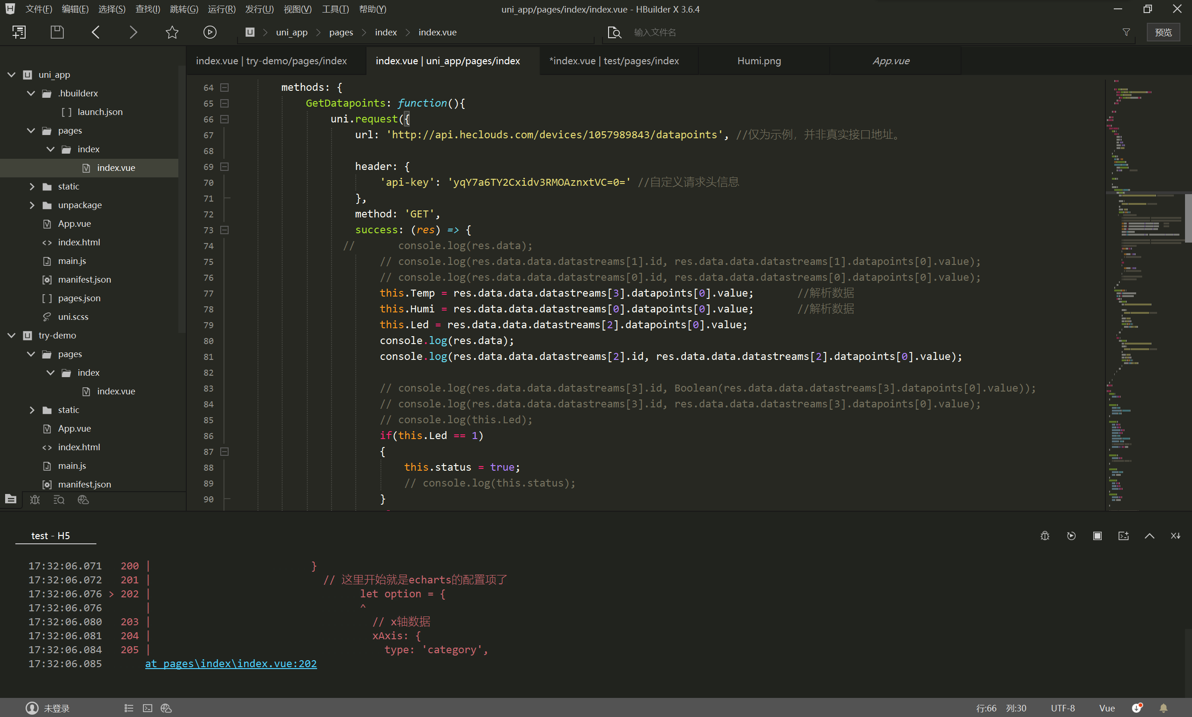This screenshot has height=717, width=1192.
Task: Switch to the Humi.png tab
Action: (759, 61)
